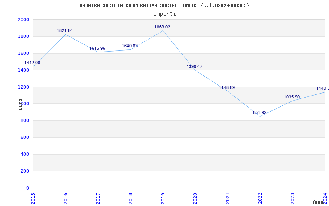Select the 1442.08 data label

(x=32, y=63)
